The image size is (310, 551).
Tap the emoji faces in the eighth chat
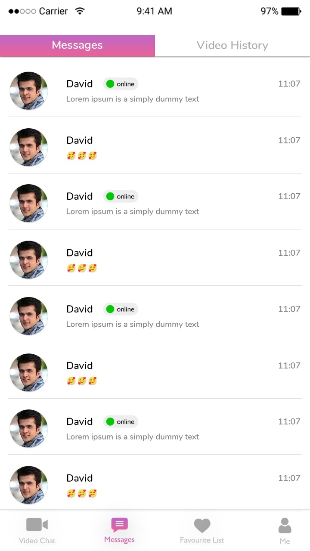pyautogui.click(x=82, y=493)
